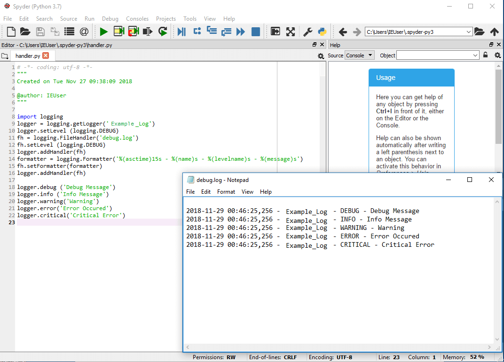Screen dimensions: 504x362
Task: Run the current cell
Action: coord(118,31)
